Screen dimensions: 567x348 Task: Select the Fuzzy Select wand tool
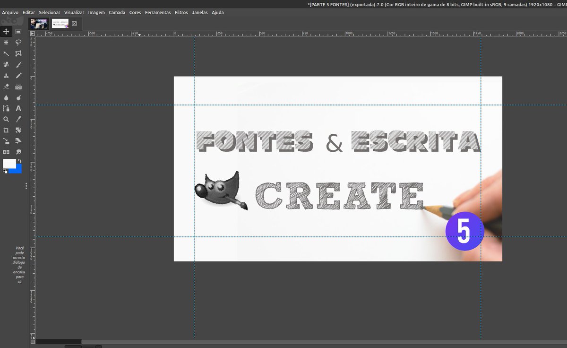pos(6,53)
